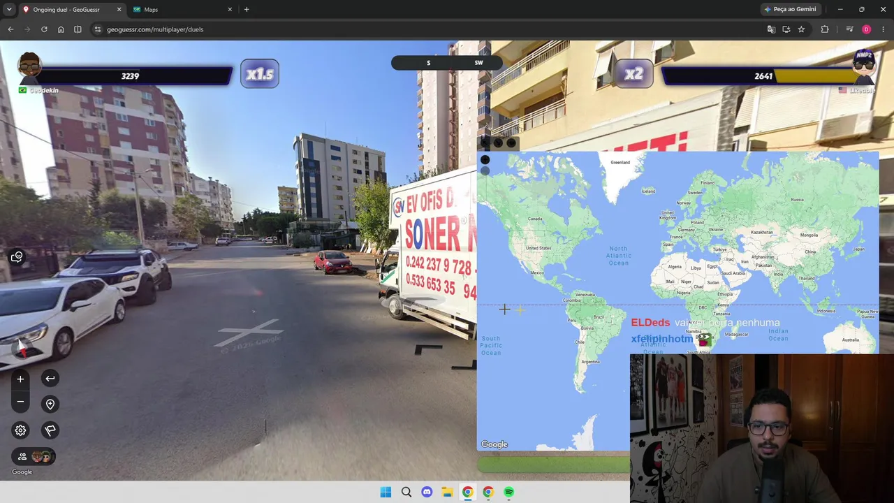
Task: Open the Google Translate page icon
Action: coord(771,29)
